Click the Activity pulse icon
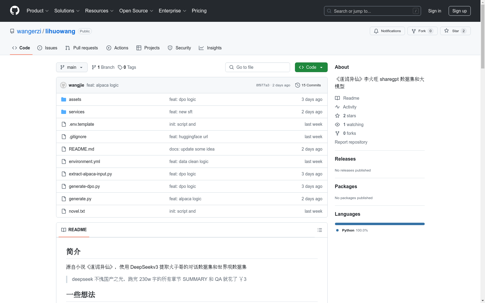 point(337,107)
